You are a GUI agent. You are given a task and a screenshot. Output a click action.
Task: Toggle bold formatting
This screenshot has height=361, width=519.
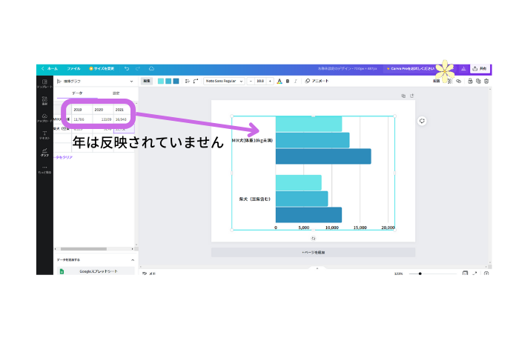point(288,81)
